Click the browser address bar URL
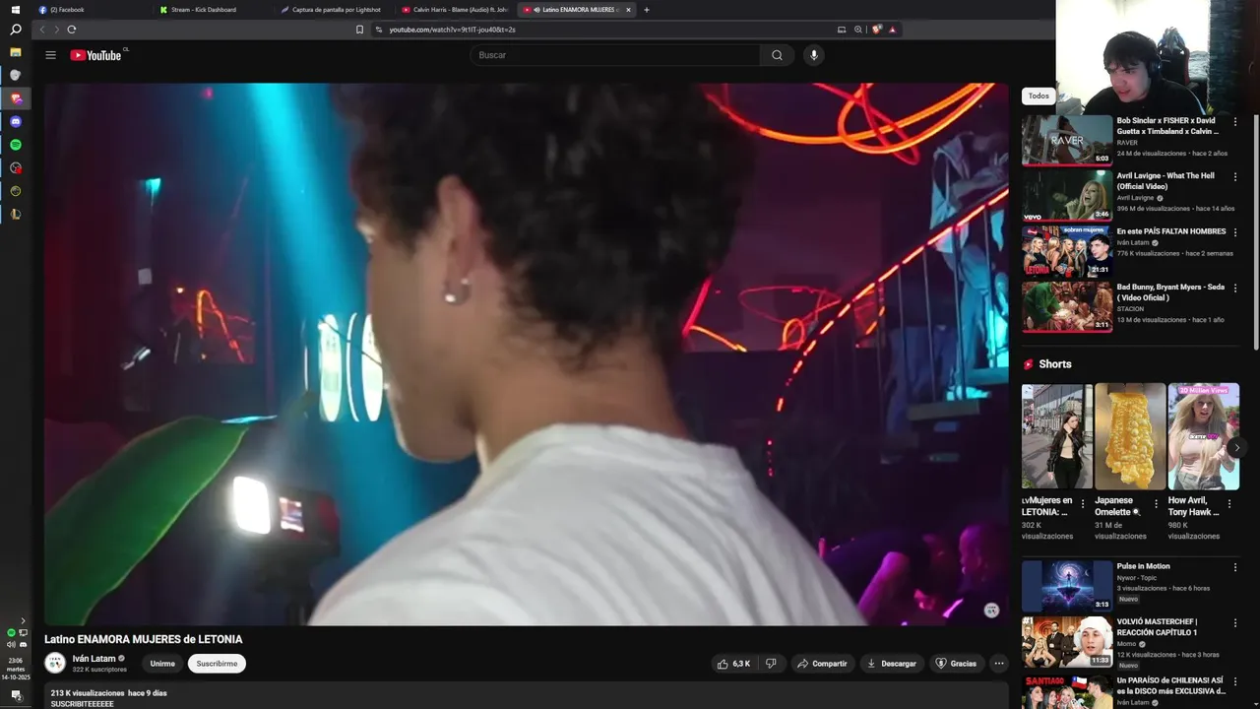Viewport: 1260px width, 709px height. click(452, 30)
